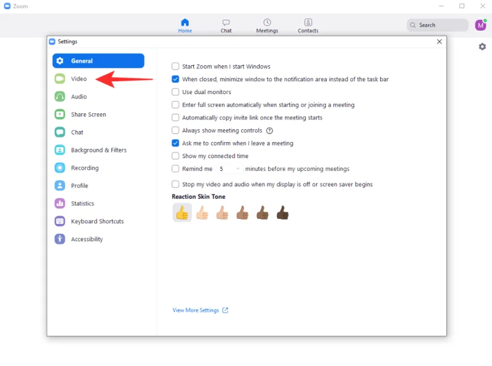Select the Profile settings section
492x366 pixels.
(79, 186)
